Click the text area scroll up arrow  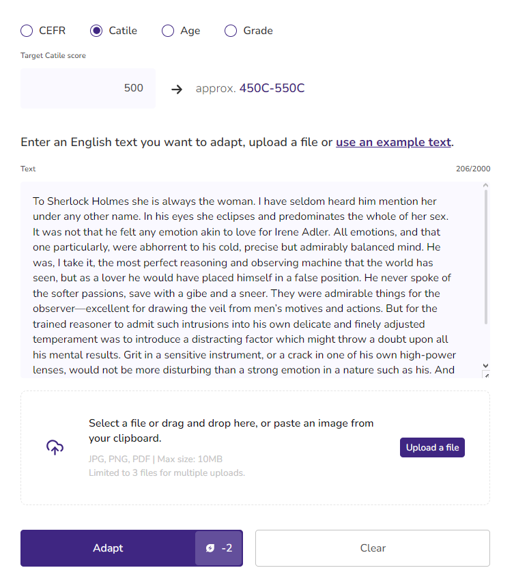click(486, 186)
